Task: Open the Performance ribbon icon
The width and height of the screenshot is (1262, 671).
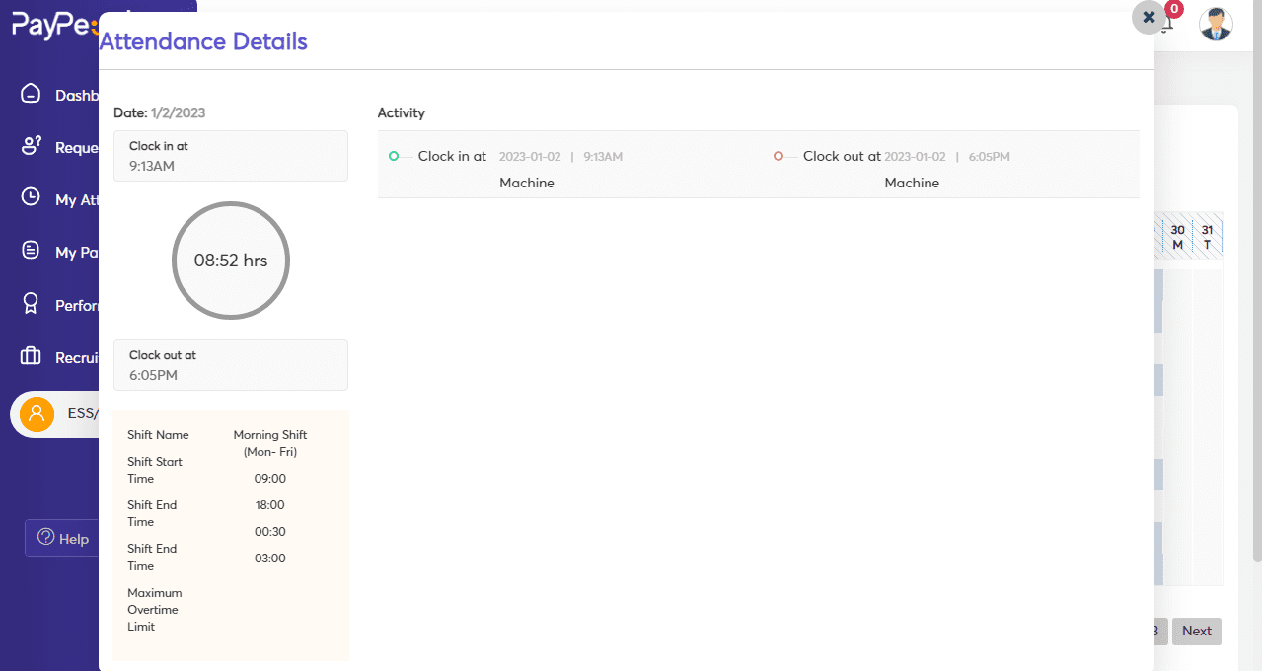Action: (31, 304)
